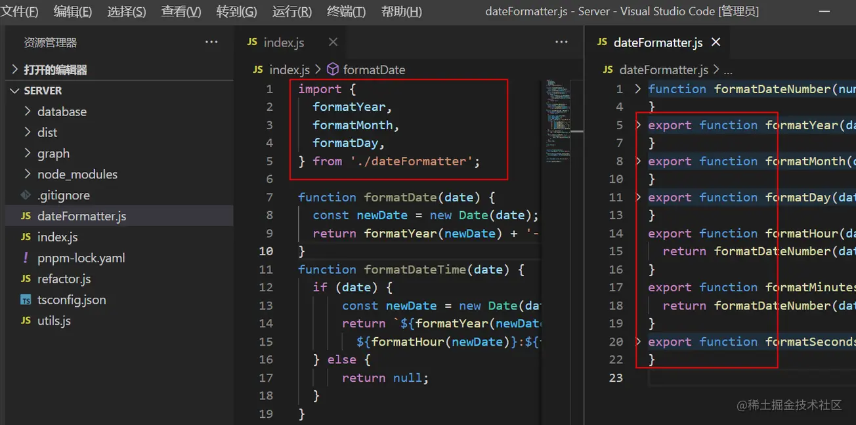Collapse the SERVER root folder section
The height and width of the screenshot is (425, 856).
[15, 91]
